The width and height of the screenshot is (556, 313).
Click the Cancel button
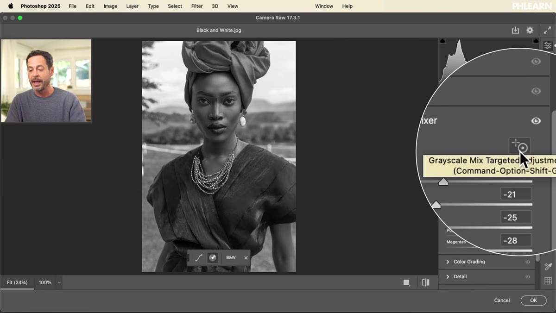coord(502,300)
